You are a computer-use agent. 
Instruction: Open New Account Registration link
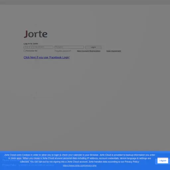point(89,51)
